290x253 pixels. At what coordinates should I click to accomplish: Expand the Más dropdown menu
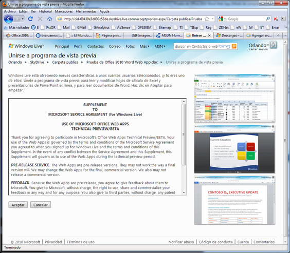(144, 46)
